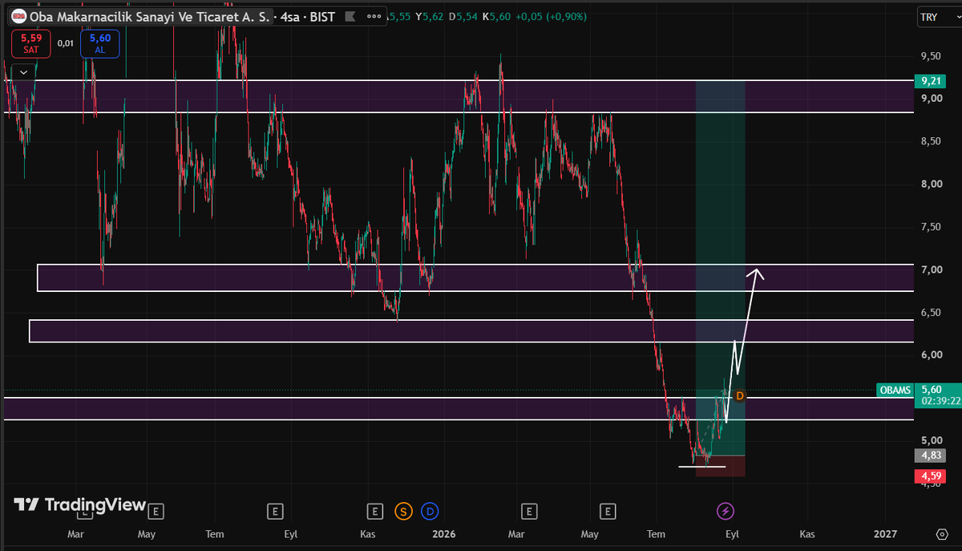Click the 2026 label on time axis
Image resolution: width=962 pixels, height=551 pixels.
pyautogui.click(x=443, y=534)
